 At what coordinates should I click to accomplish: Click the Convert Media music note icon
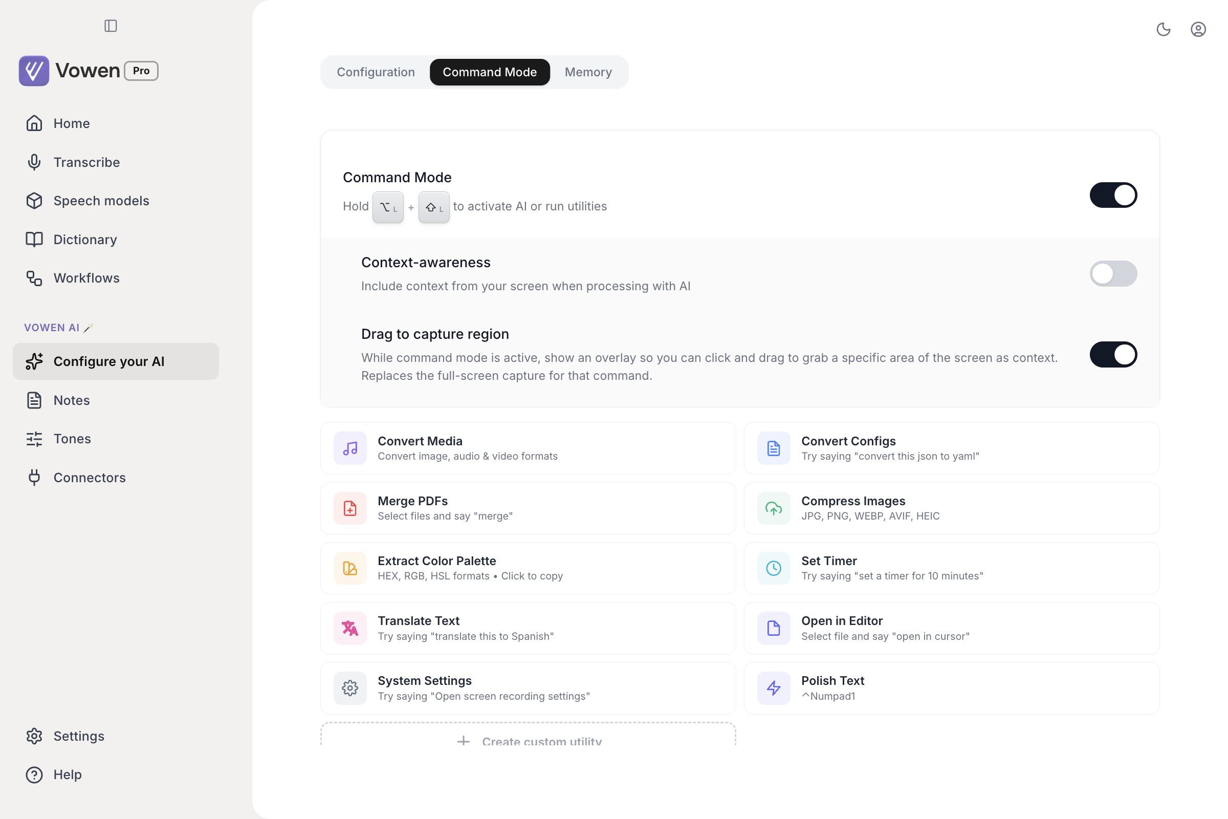[x=350, y=448]
